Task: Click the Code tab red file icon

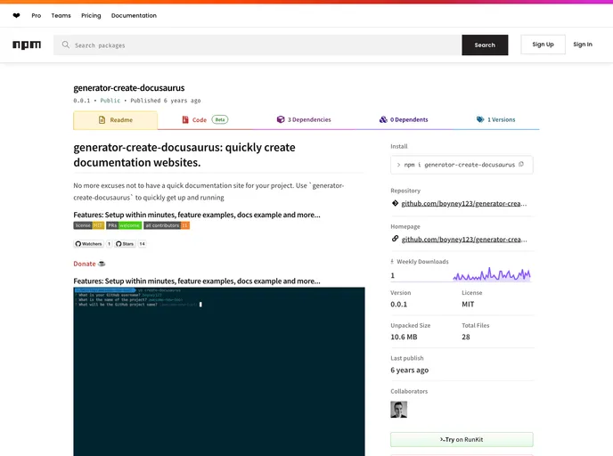Action: [185, 119]
